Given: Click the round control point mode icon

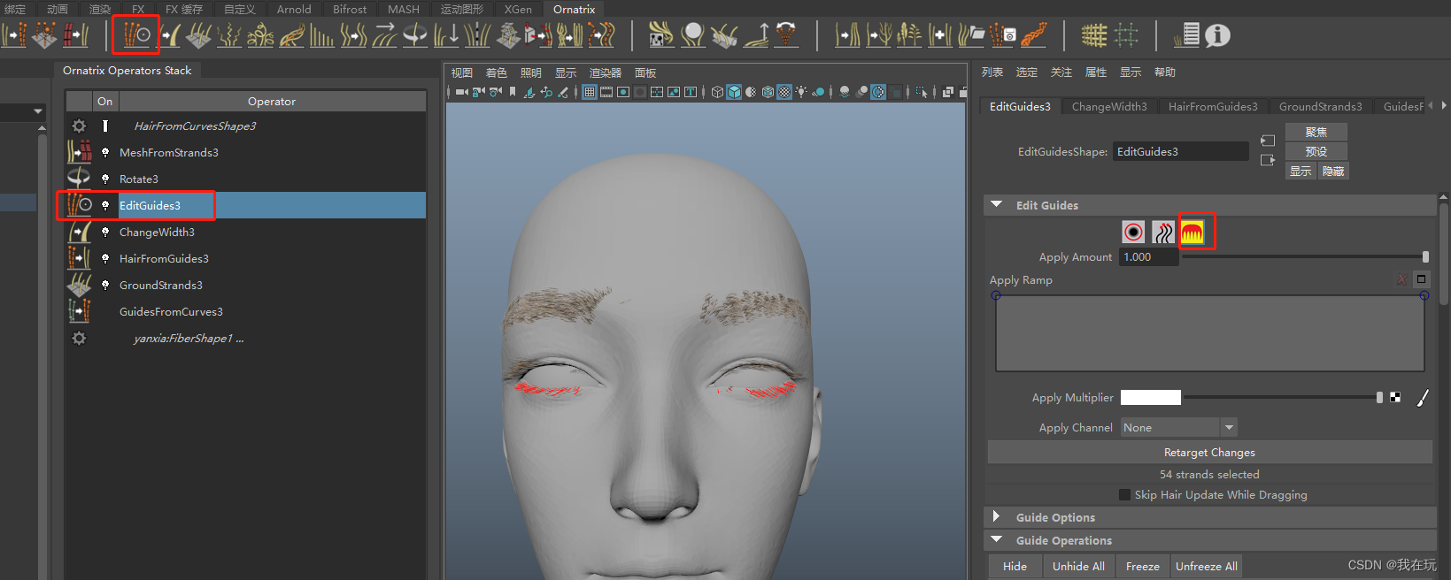Looking at the screenshot, I should [1133, 233].
